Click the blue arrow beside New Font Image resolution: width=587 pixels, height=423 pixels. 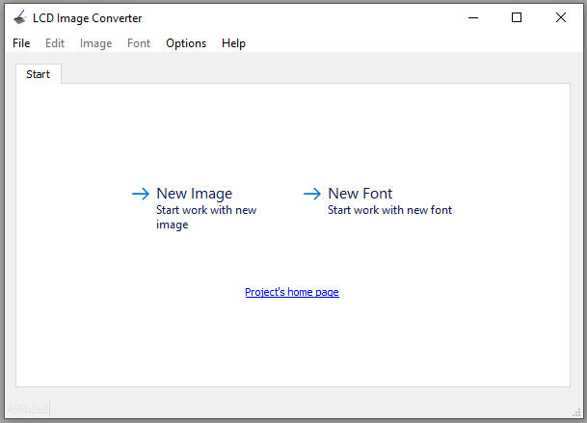312,194
